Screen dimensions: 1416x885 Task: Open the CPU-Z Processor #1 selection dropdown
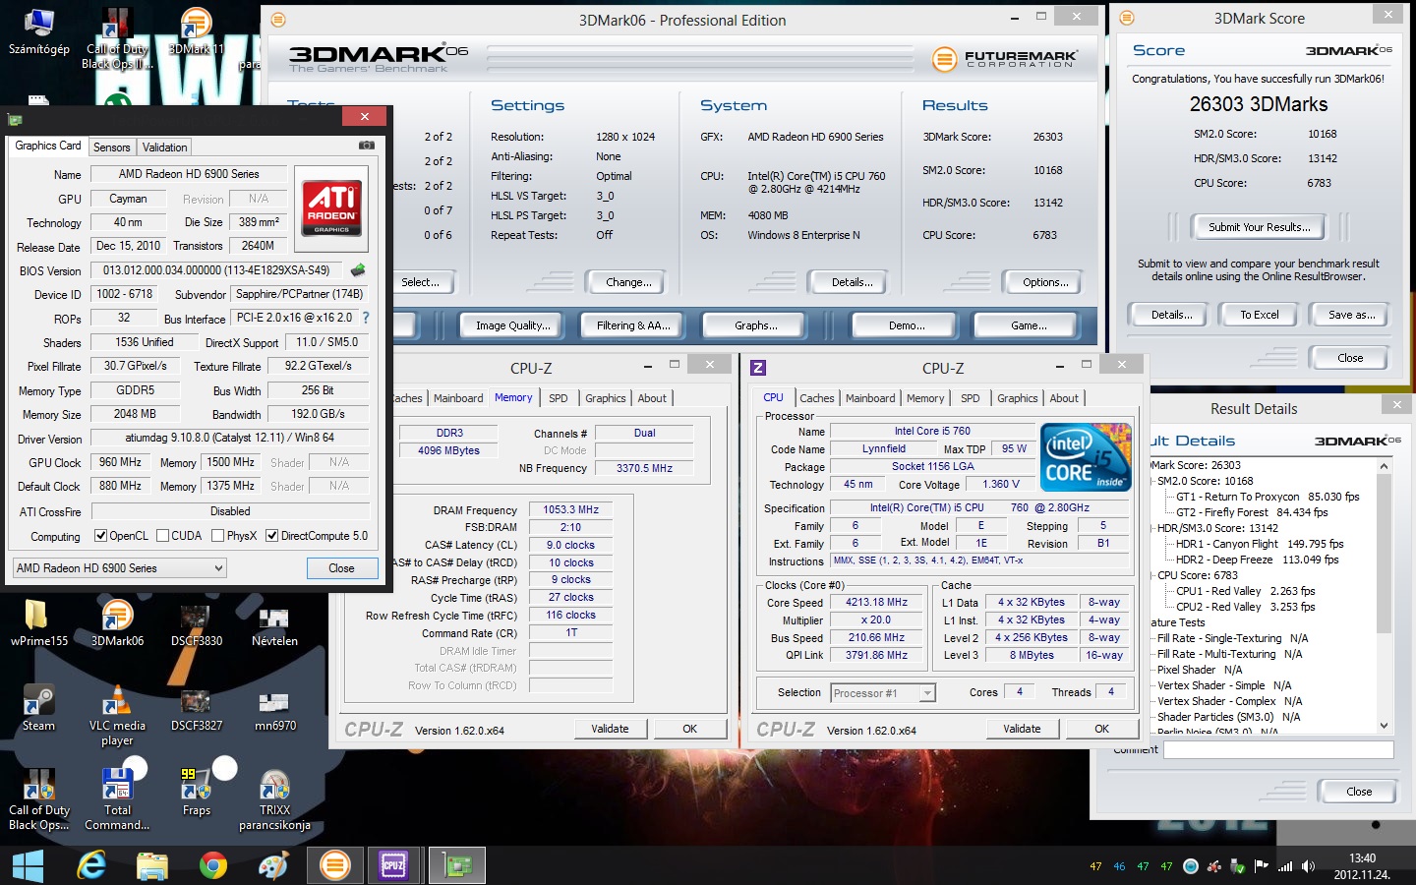[x=883, y=693]
